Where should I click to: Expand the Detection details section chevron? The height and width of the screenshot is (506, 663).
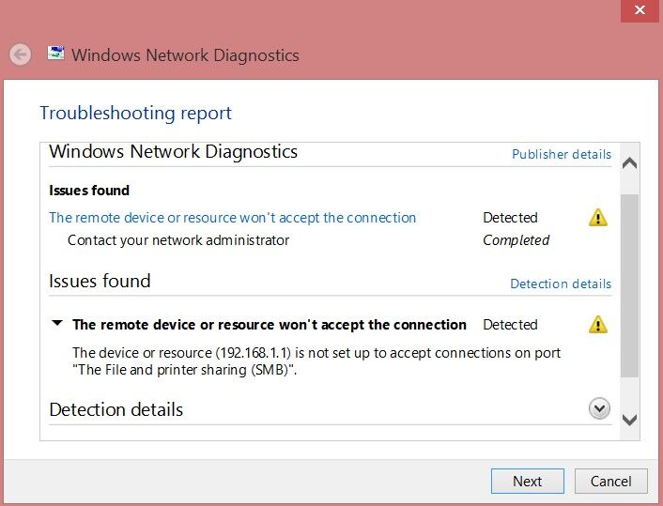pyautogui.click(x=598, y=409)
